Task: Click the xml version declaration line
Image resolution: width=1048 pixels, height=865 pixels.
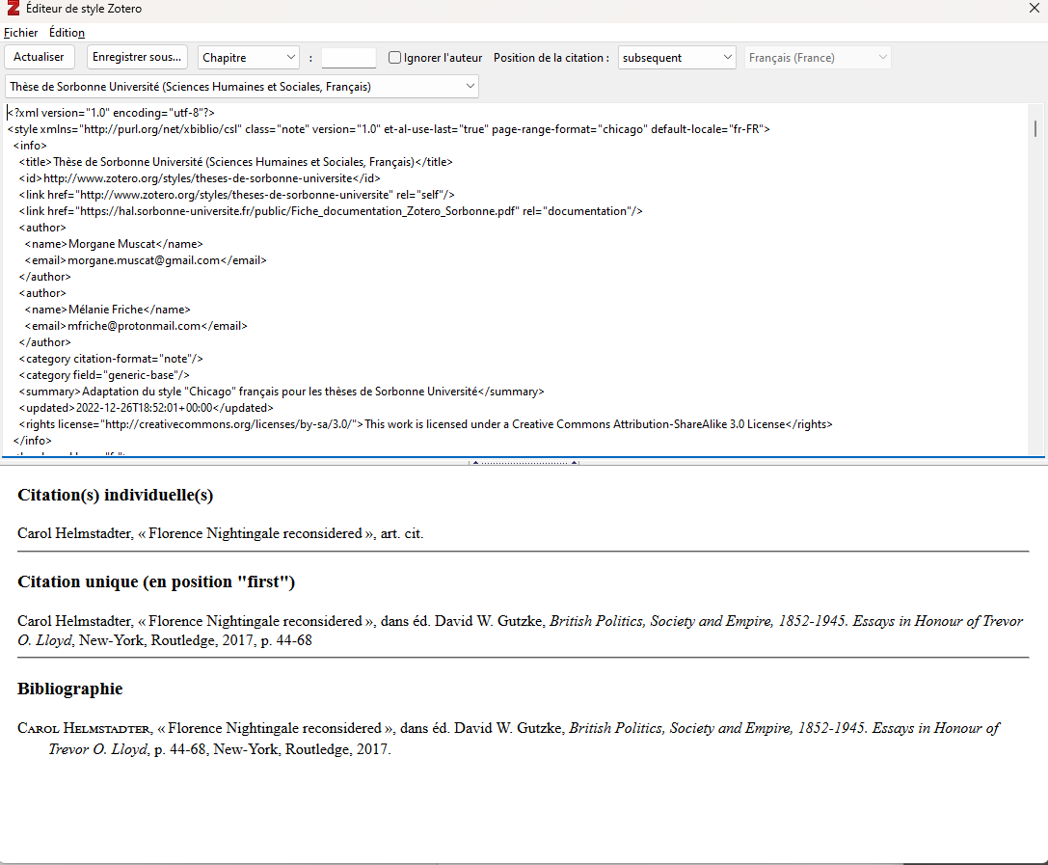Action: tap(111, 112)
